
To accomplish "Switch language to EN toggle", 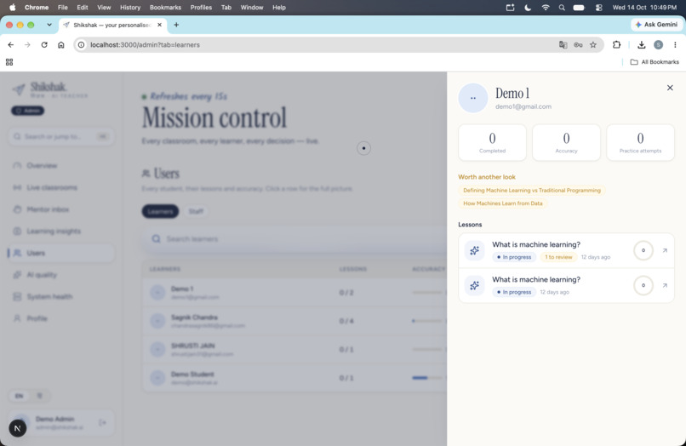I will (x=20, y=396).
